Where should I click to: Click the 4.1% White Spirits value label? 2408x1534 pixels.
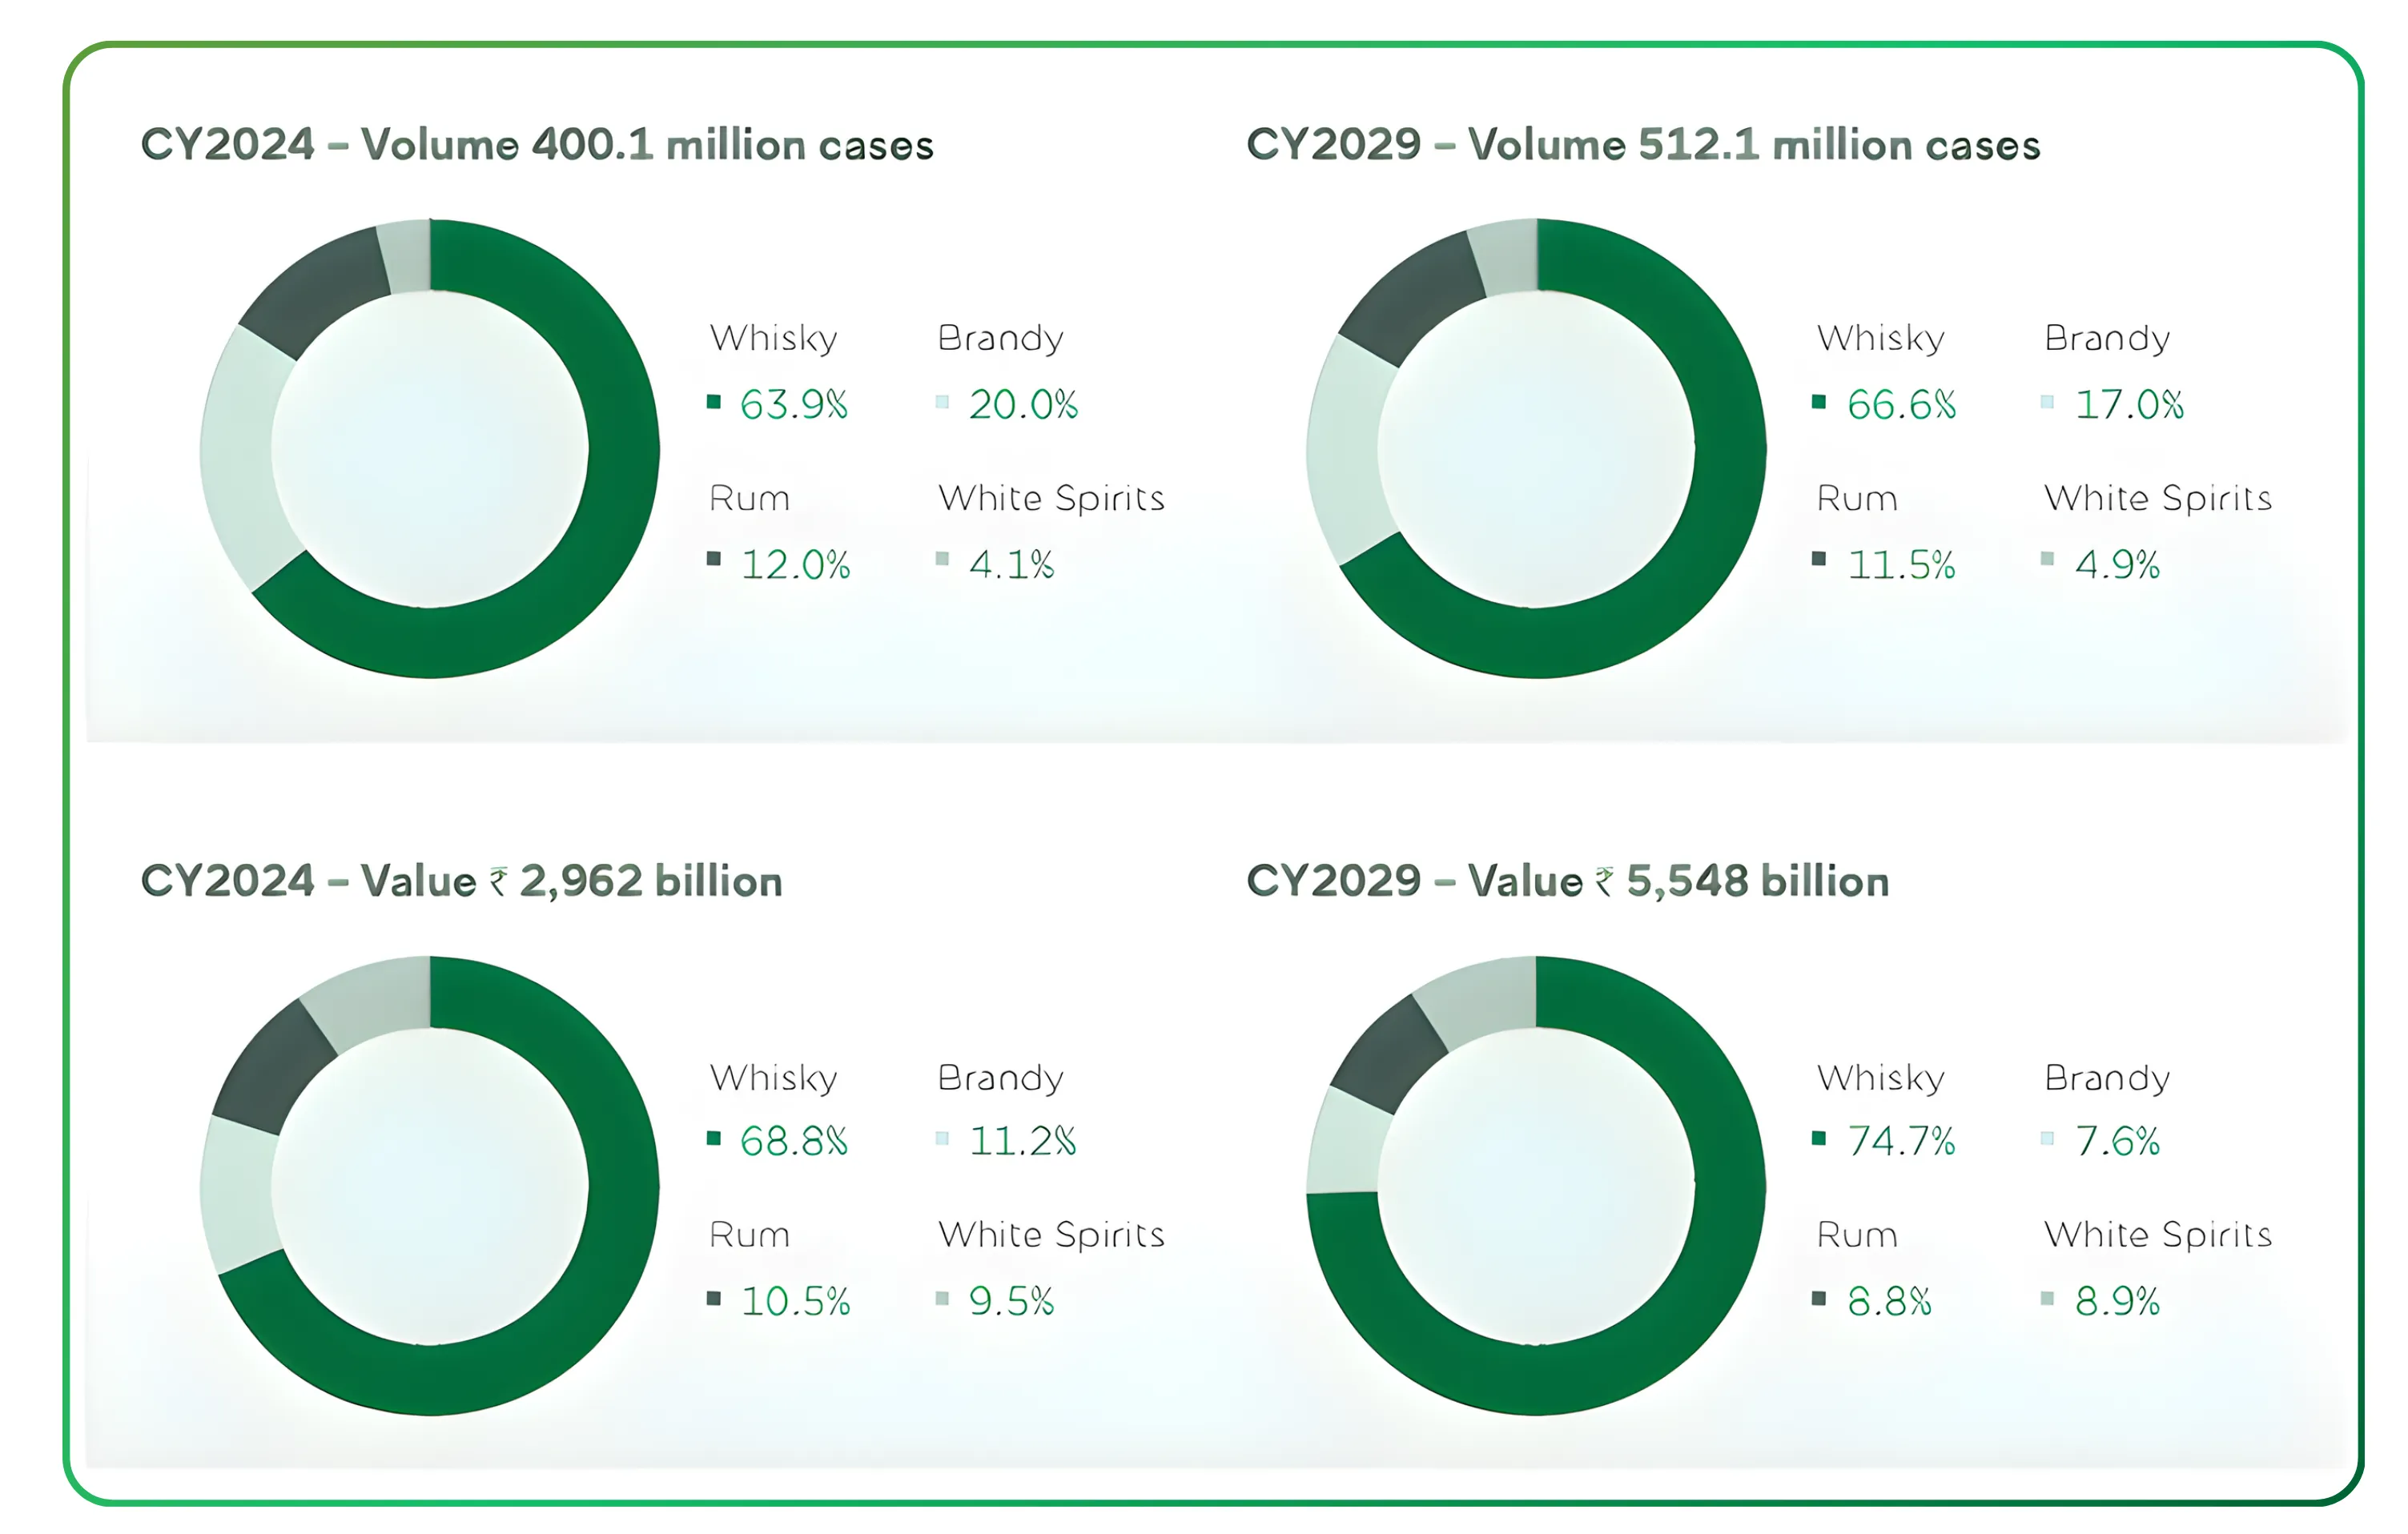pos(1011,565)
